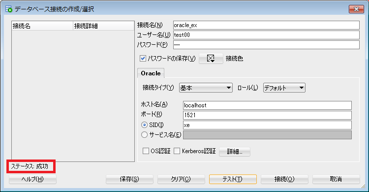Viewport: 369px width, 192px height.
Task: Focus the パスワード field
Action: [x=266, y=45]
